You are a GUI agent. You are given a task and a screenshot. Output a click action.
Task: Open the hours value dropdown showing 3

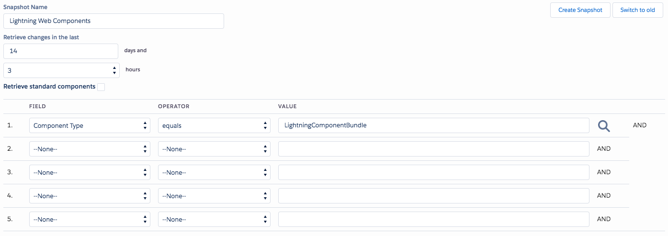tap(61, 70)
